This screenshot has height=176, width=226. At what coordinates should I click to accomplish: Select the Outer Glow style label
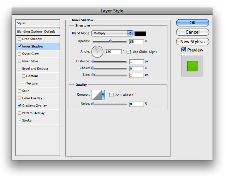(30, 54)
